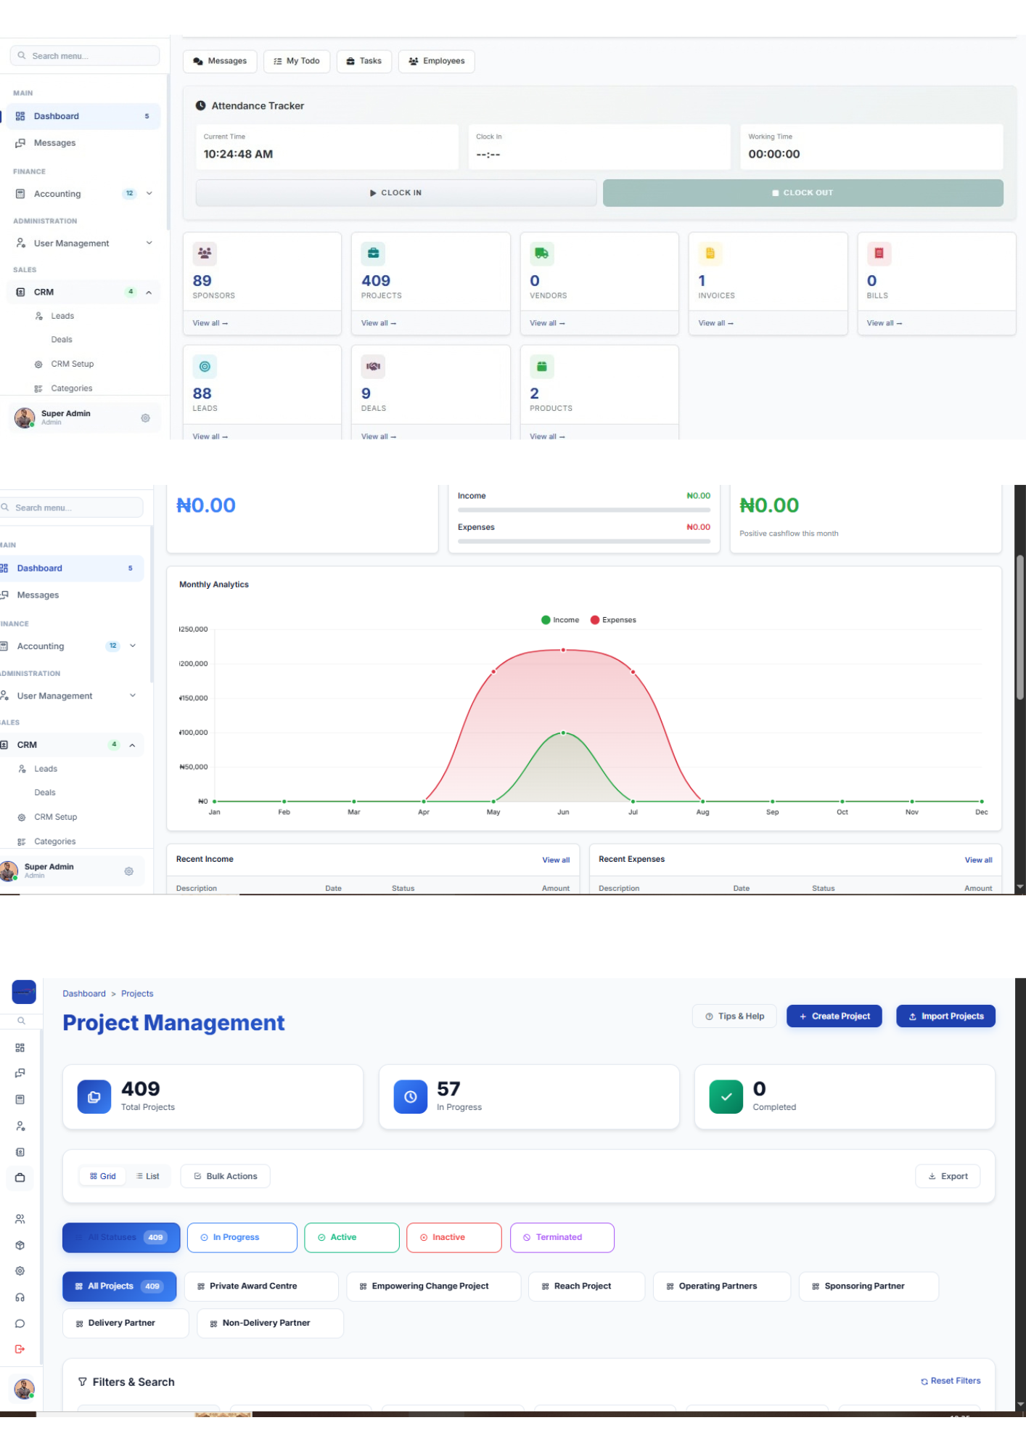The height and width of the screenshot is (1452, 1026).
Task: Open the Employees quick tab
Action: point(437,61)
